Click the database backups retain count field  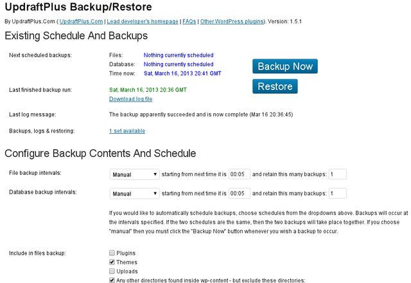337,194
